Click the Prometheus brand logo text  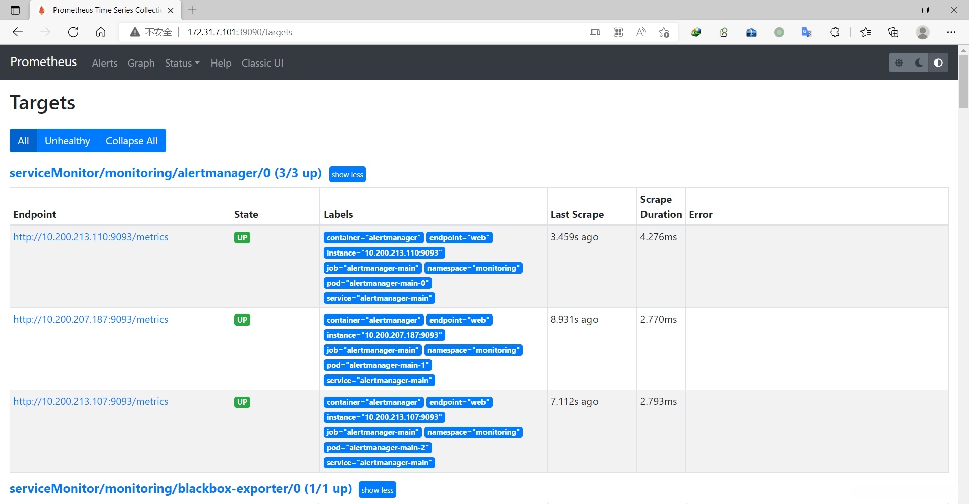pos(43,62)
